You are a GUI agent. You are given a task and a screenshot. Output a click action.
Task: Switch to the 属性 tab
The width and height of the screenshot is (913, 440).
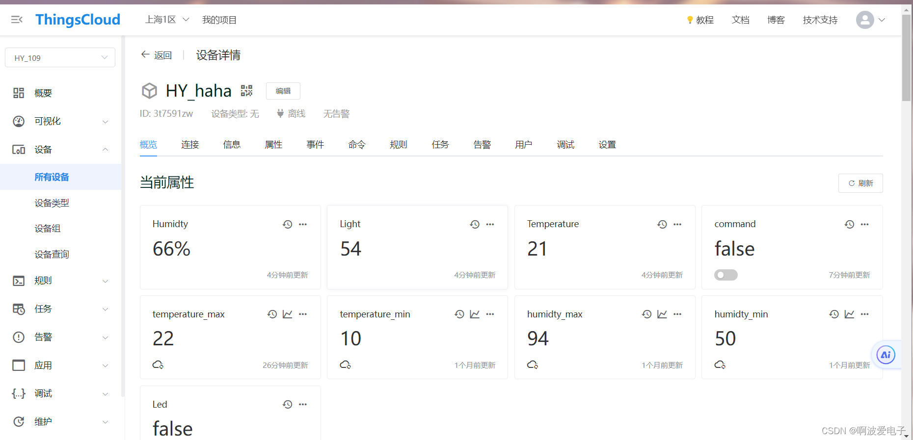[273, 145]
